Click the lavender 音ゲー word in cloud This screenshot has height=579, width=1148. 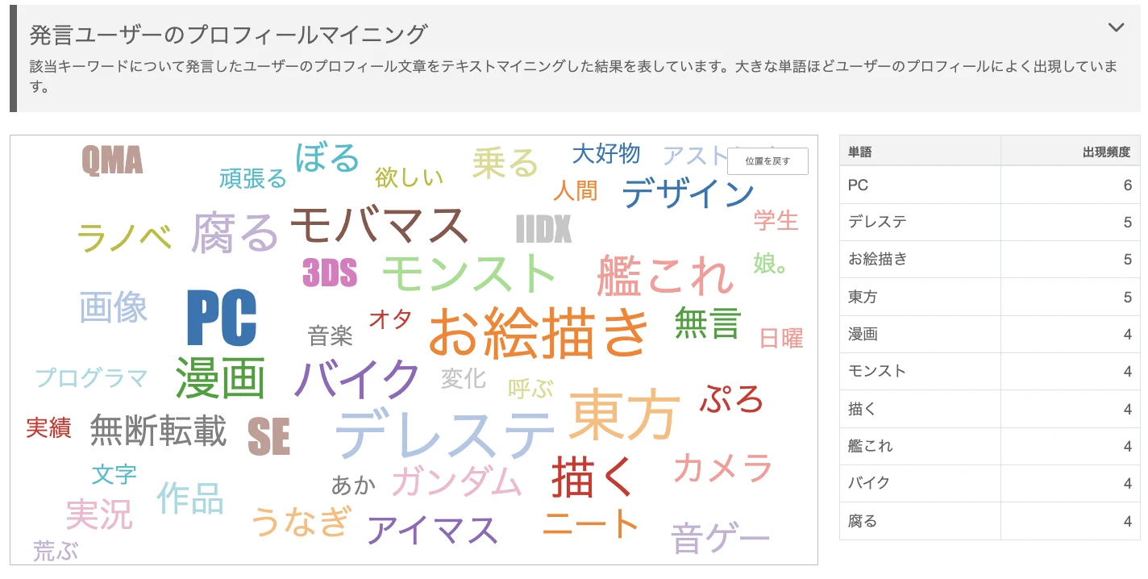tap(720, 539)
